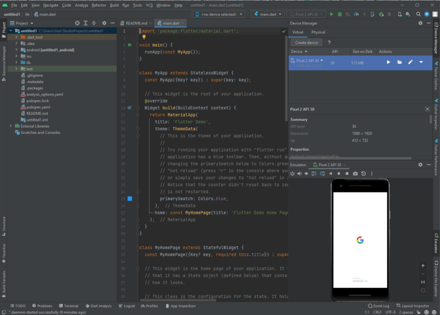Tap the emulator Back triangle button
The image size is (440, 315).
[331, 174]
